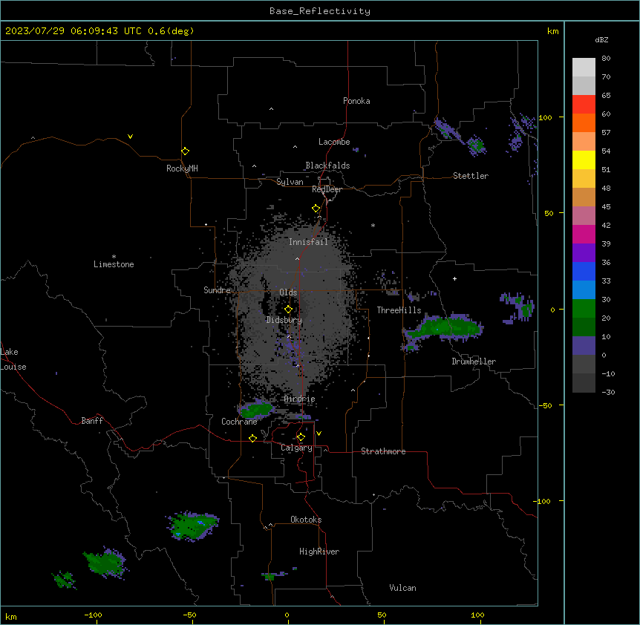Click the Airdrie label
640x625 pixels.
pos(300,399)
